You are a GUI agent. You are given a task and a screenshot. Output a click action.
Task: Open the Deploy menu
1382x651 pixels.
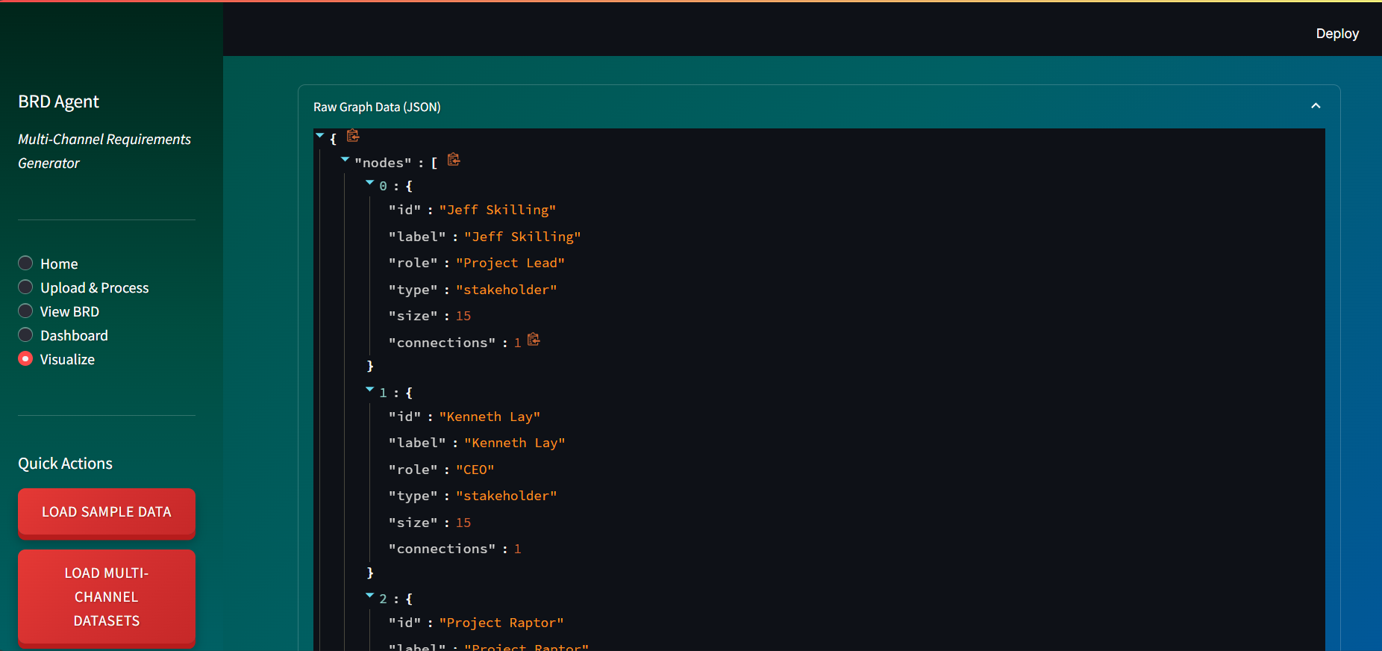pyautogui.click(x=1336, y=34)
